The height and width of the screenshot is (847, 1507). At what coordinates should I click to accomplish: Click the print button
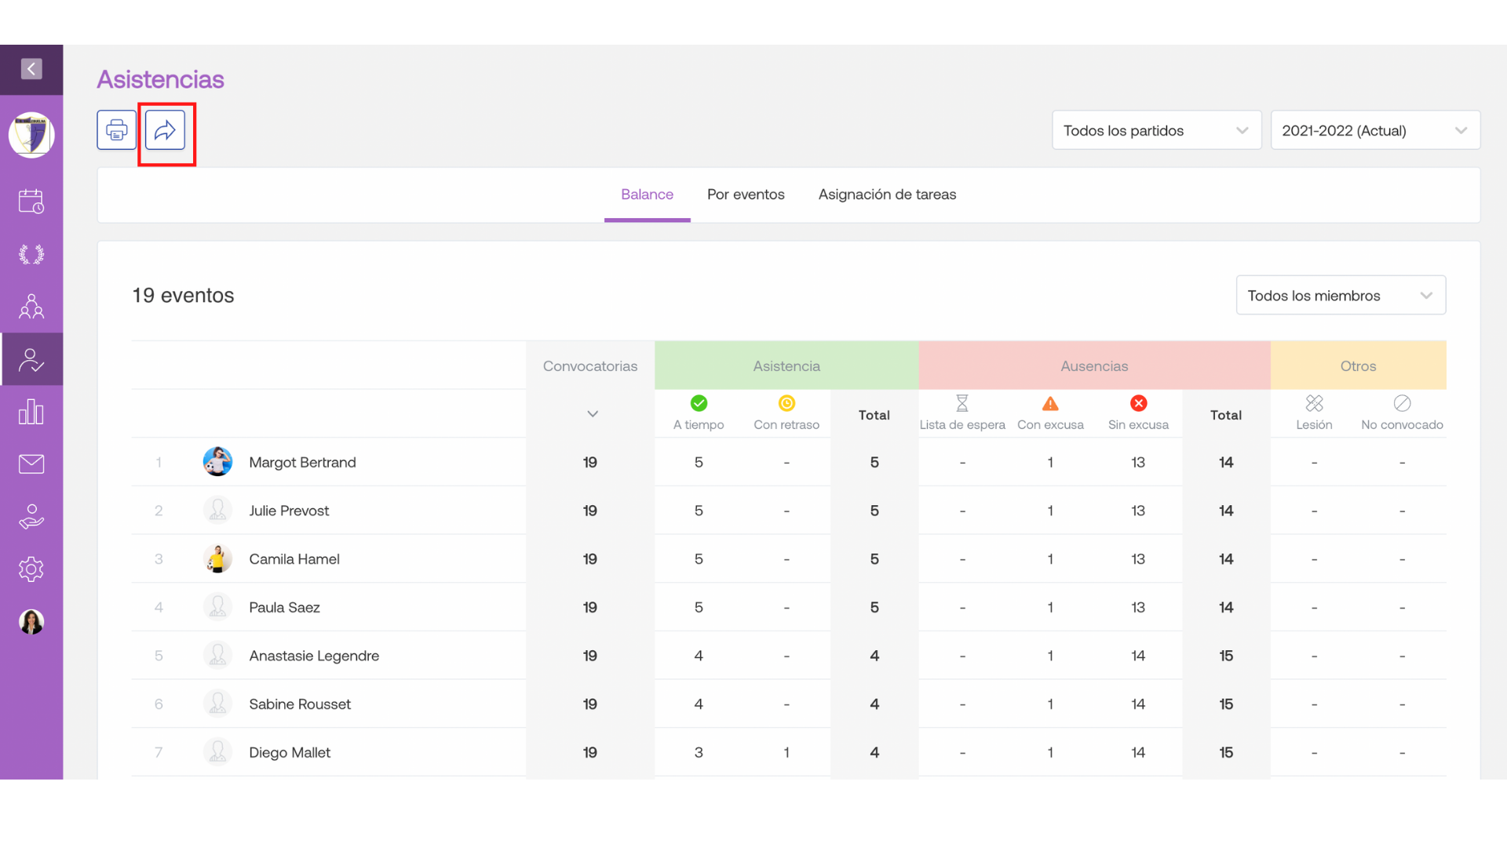pos(117,130)
